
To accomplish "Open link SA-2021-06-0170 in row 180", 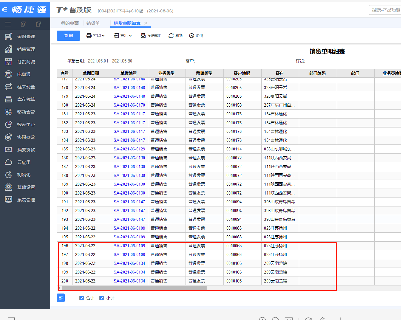I will pos(130,105).
